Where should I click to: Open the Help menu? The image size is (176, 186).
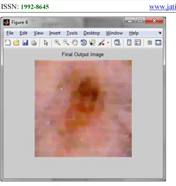134,33
